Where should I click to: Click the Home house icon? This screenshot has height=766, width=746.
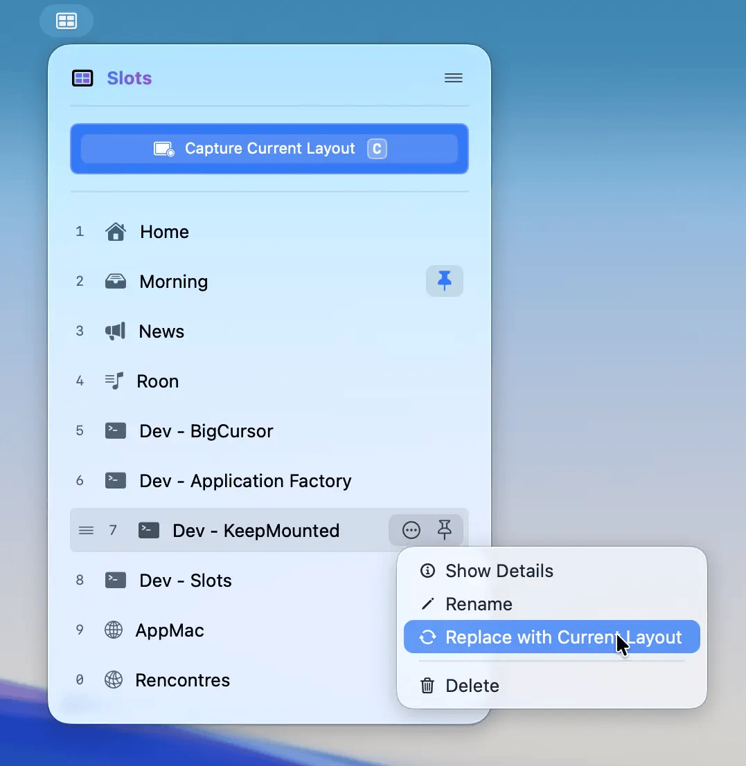[116, 232]
